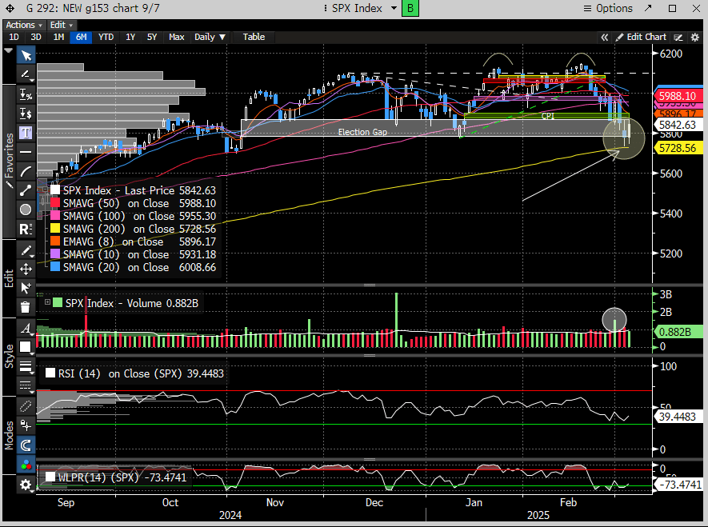Click the EMAVG (8) legend entry
The image size is (708, 527).
point(134,242)
